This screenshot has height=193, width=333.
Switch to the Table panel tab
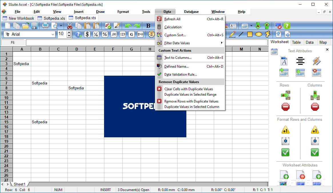[x=296, y=42]
